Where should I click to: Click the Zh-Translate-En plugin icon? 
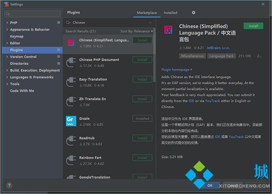coord(71,102)
